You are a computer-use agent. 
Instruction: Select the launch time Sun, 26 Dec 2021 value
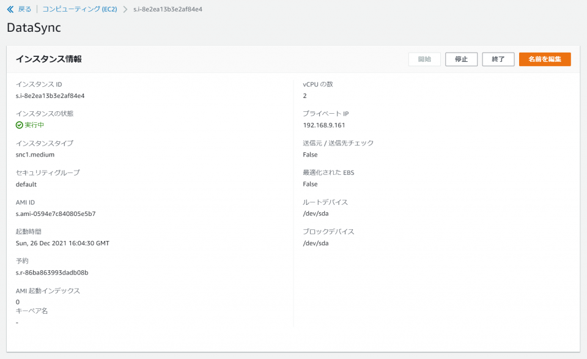61,243
